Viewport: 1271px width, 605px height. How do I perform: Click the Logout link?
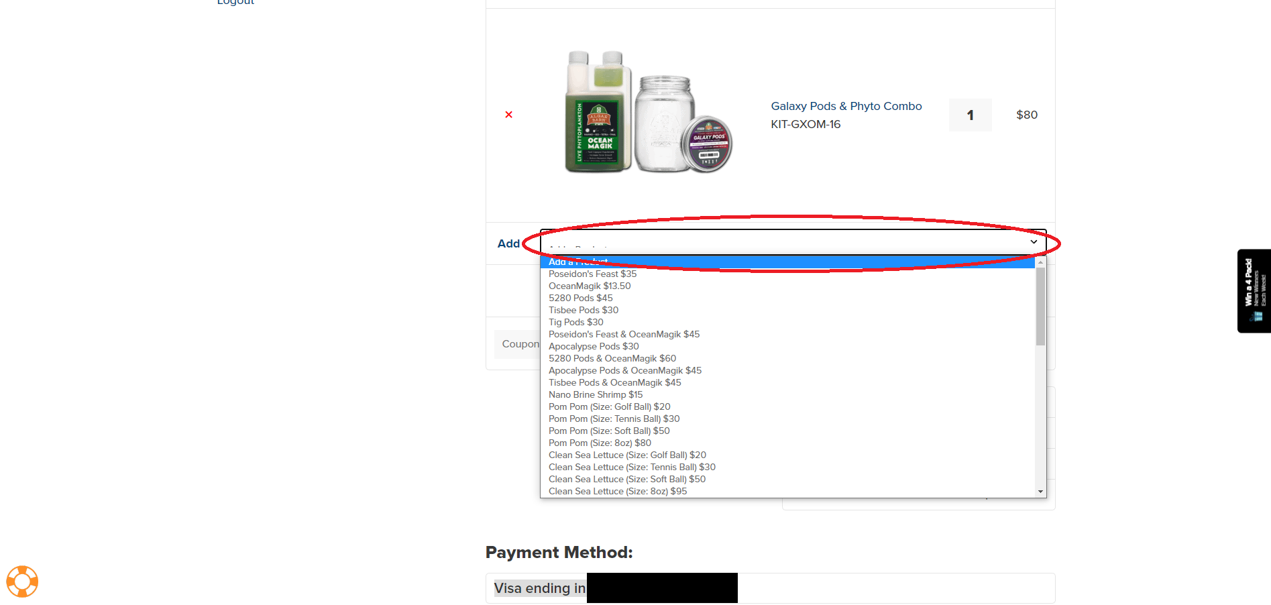[235, 2]
